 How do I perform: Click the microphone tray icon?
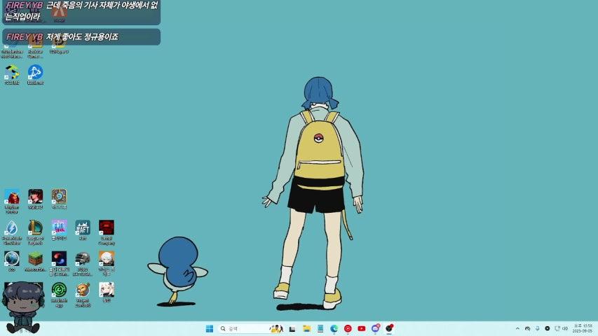(x=538, y=328)
